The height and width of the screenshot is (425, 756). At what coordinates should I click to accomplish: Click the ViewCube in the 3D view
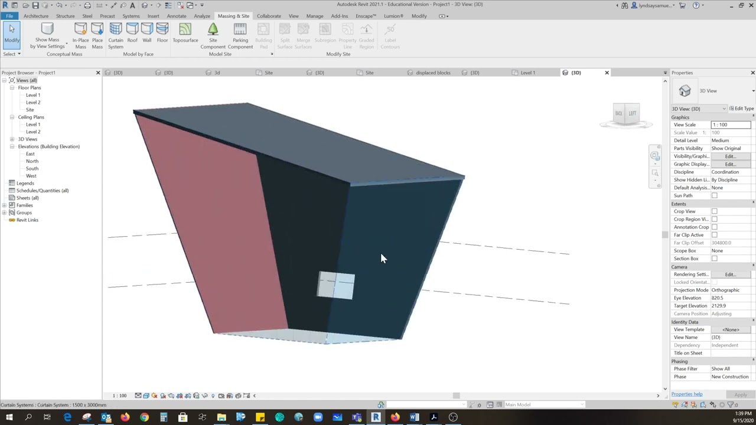tap(626, 113)
